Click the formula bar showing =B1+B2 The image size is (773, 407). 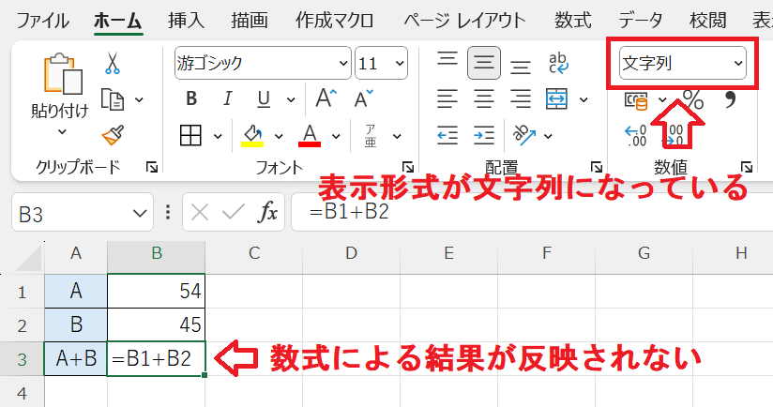(532, 213)
